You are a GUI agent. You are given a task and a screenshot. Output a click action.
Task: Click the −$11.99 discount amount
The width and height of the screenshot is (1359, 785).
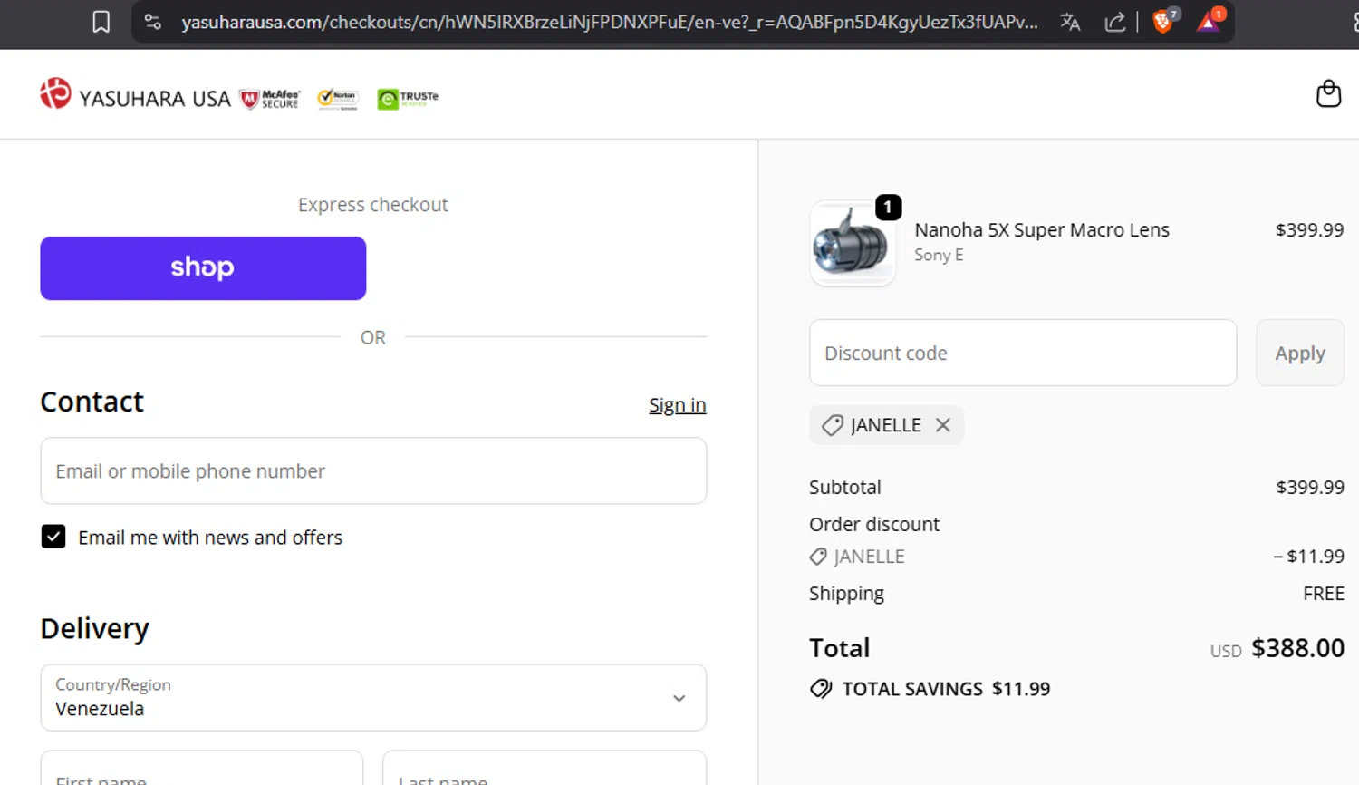click(x=1308, y=557)
